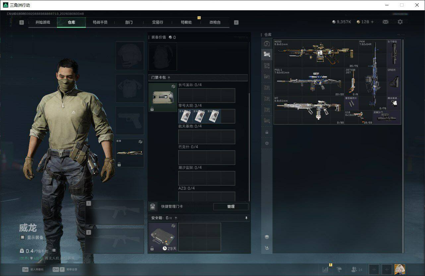425x276 pixels.
Task: Click the empty helmet equipment slot
Action: (130, 56)
